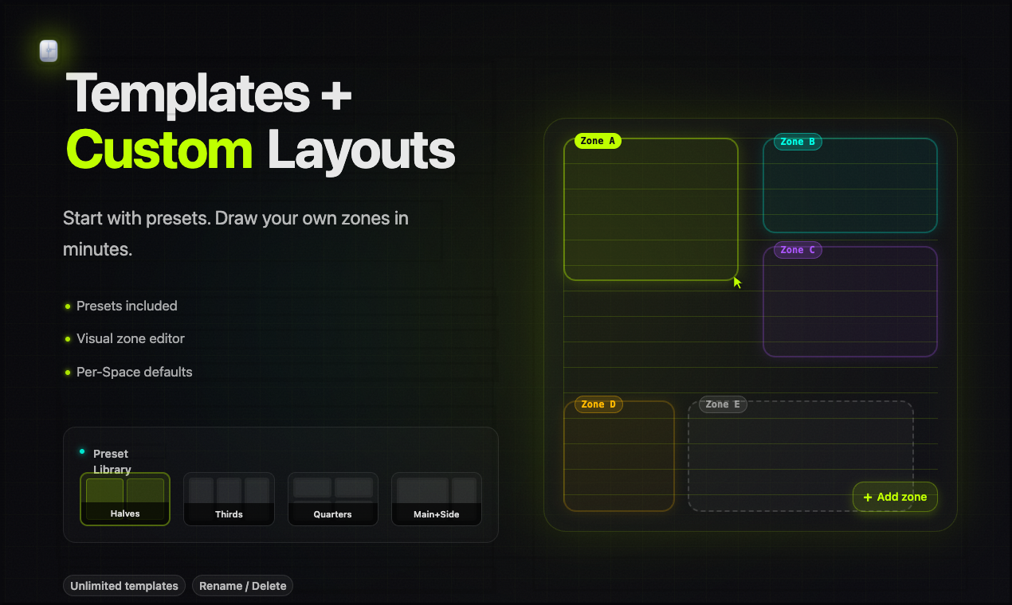Toggle the teal status dot beside Preset Library
The height and width of the screenshot is (605, 1012).
click(x=81, y=451)
